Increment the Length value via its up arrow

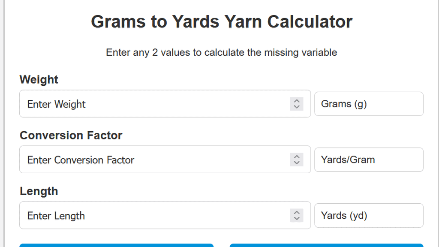tap(297, 213)
